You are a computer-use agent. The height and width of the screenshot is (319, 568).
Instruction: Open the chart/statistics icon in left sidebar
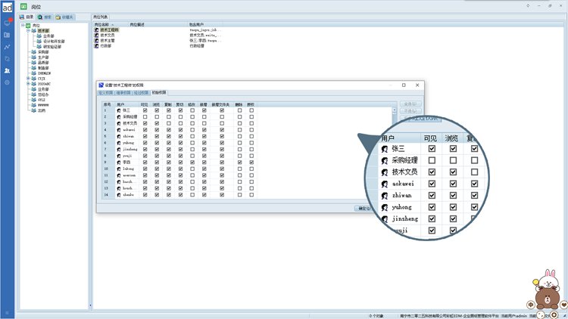click(7, 46)
